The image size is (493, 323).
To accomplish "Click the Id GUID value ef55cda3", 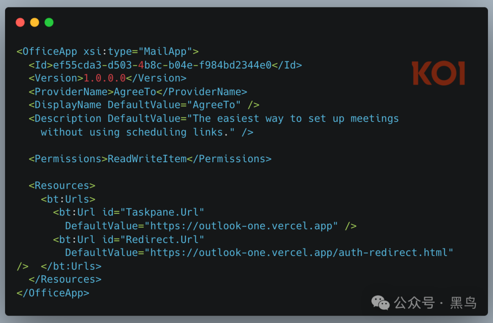I will pyautogui.click(x=162, y=65).
